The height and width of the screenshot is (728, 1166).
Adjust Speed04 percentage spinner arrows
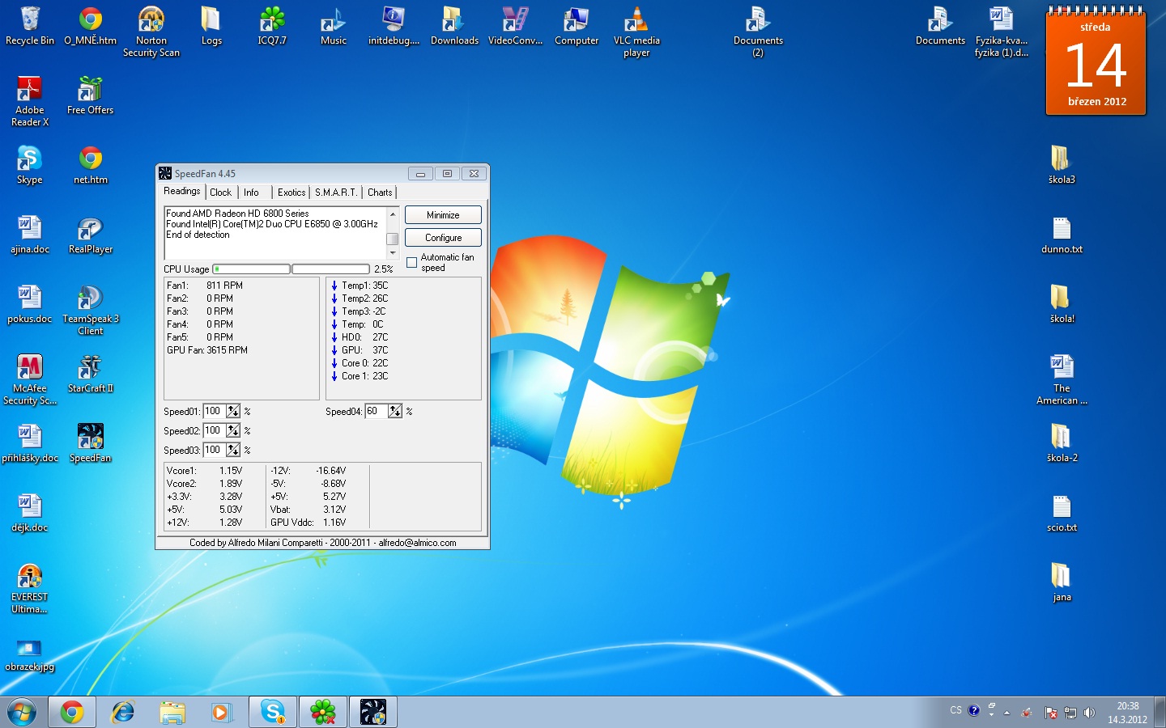[395, 411]
